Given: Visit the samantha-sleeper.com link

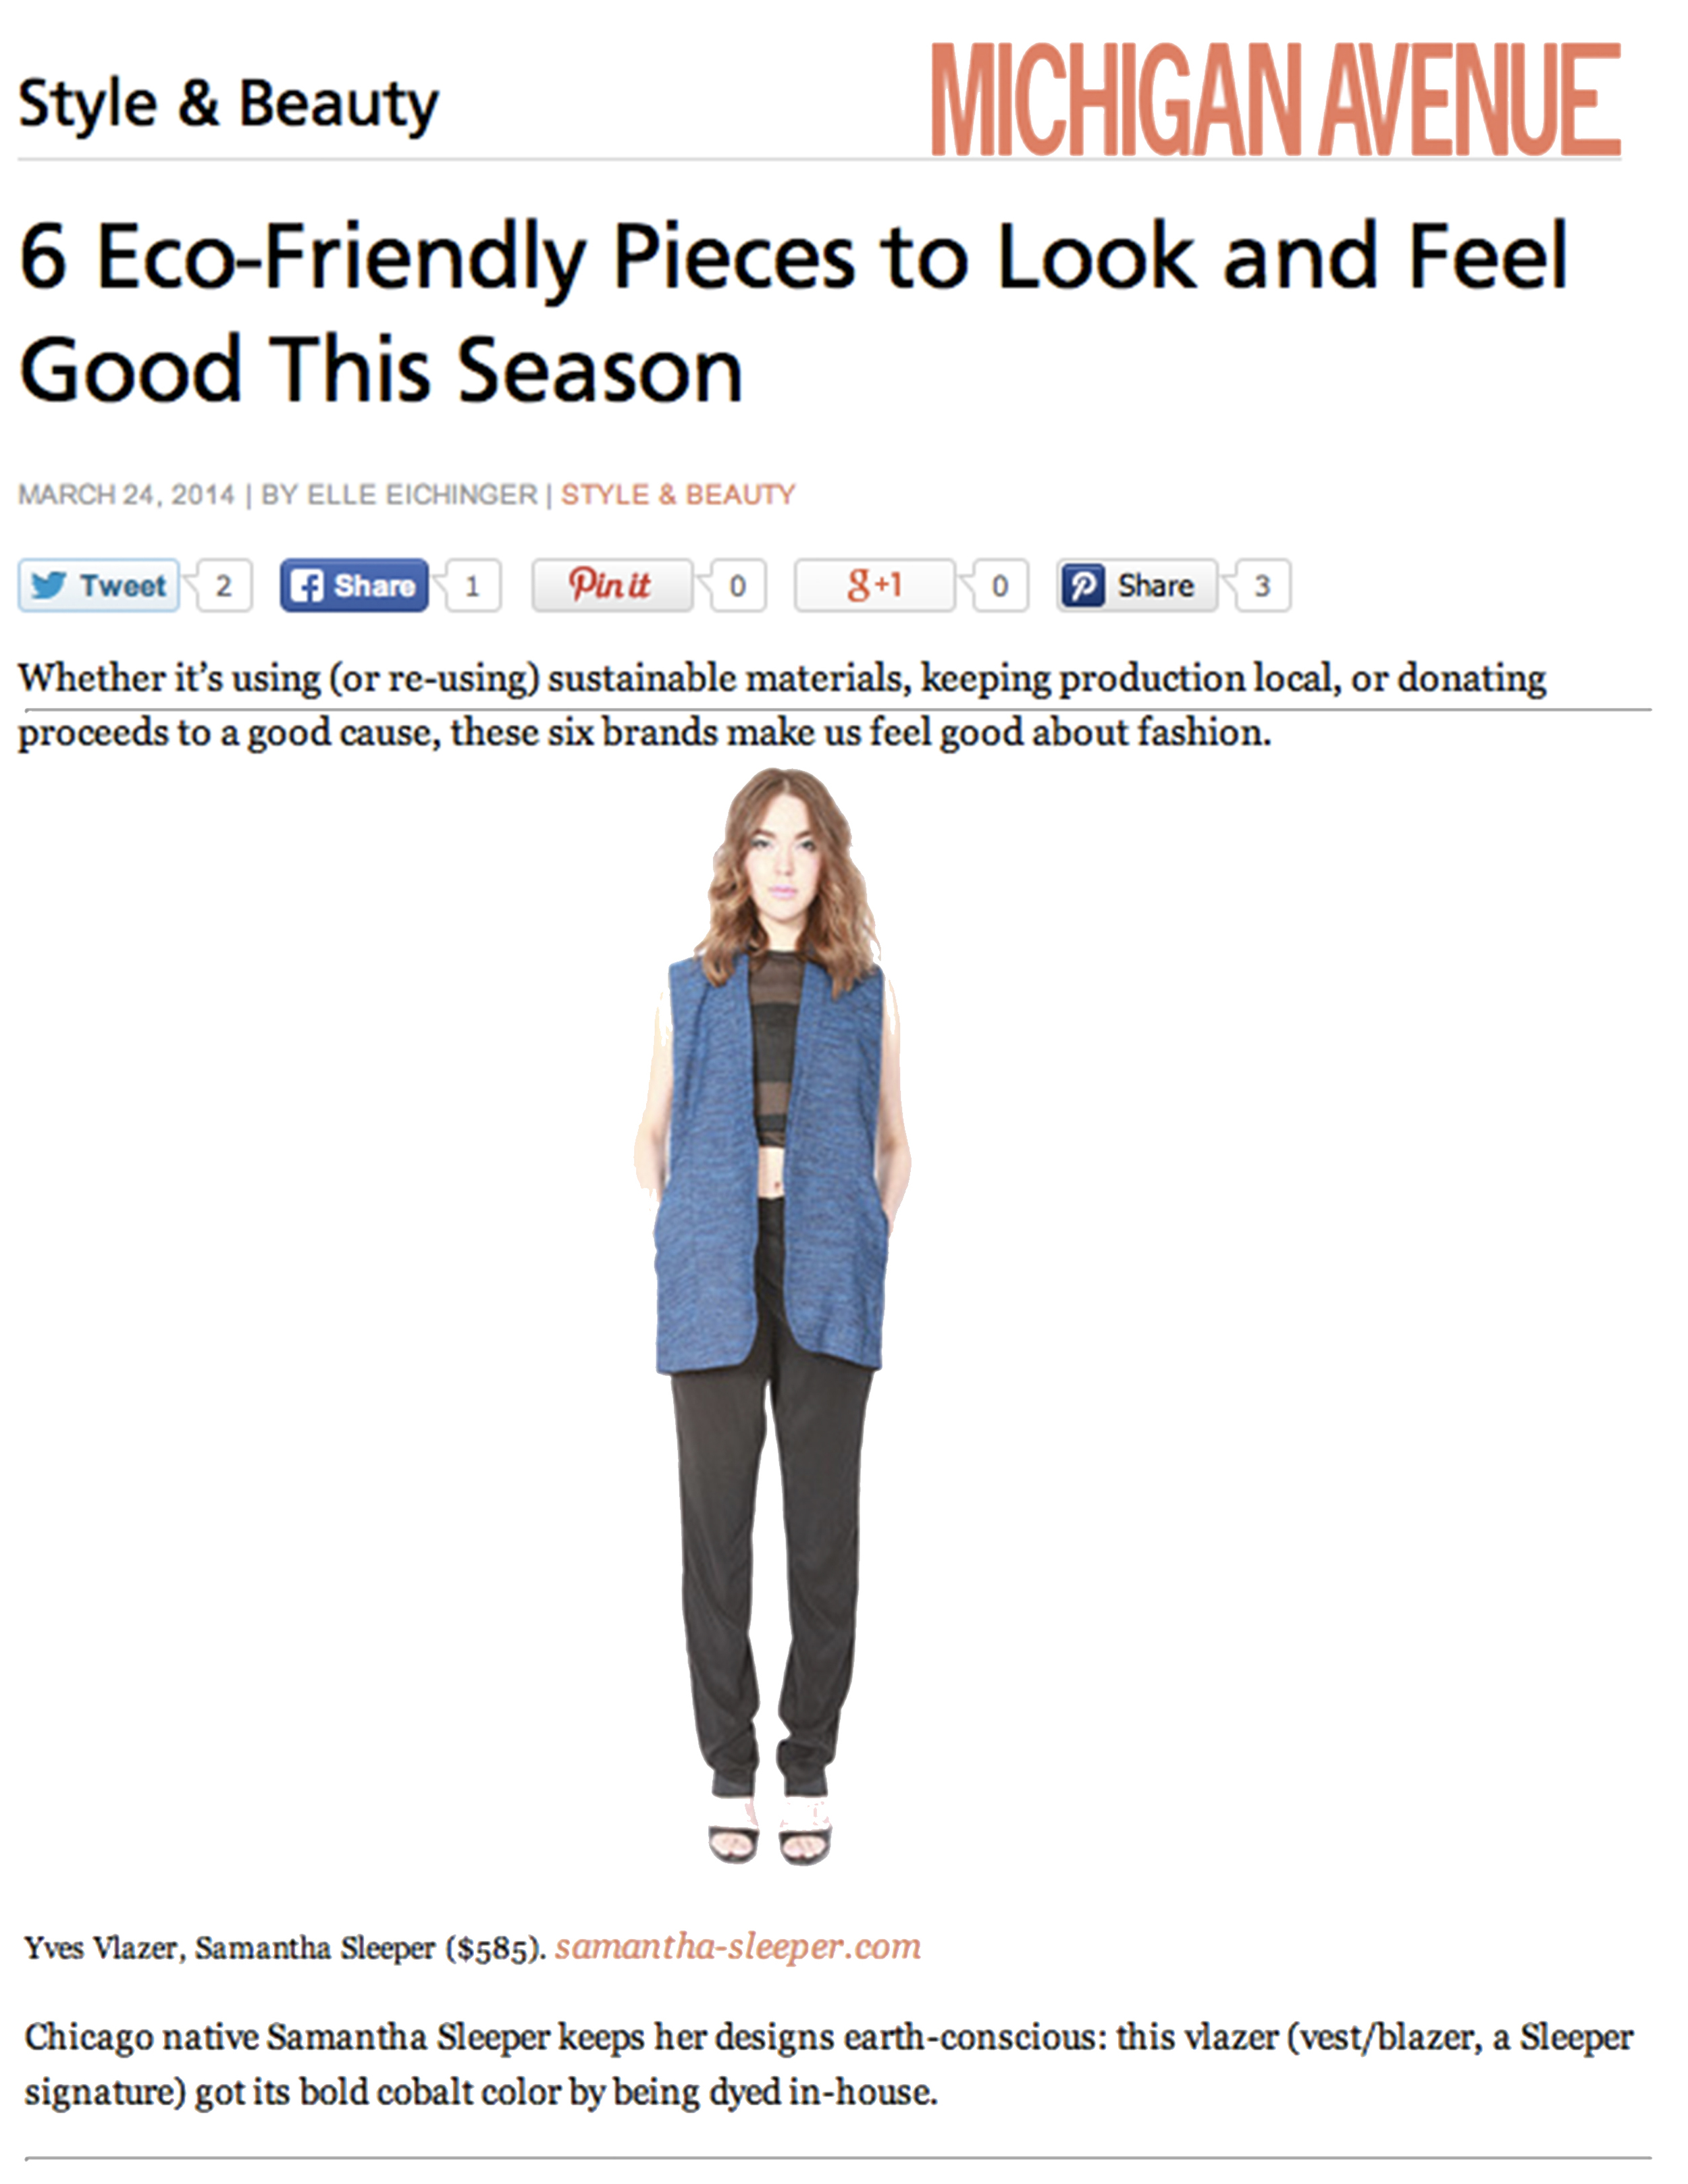Looking at the screenshot, I should click(738, 1946).
